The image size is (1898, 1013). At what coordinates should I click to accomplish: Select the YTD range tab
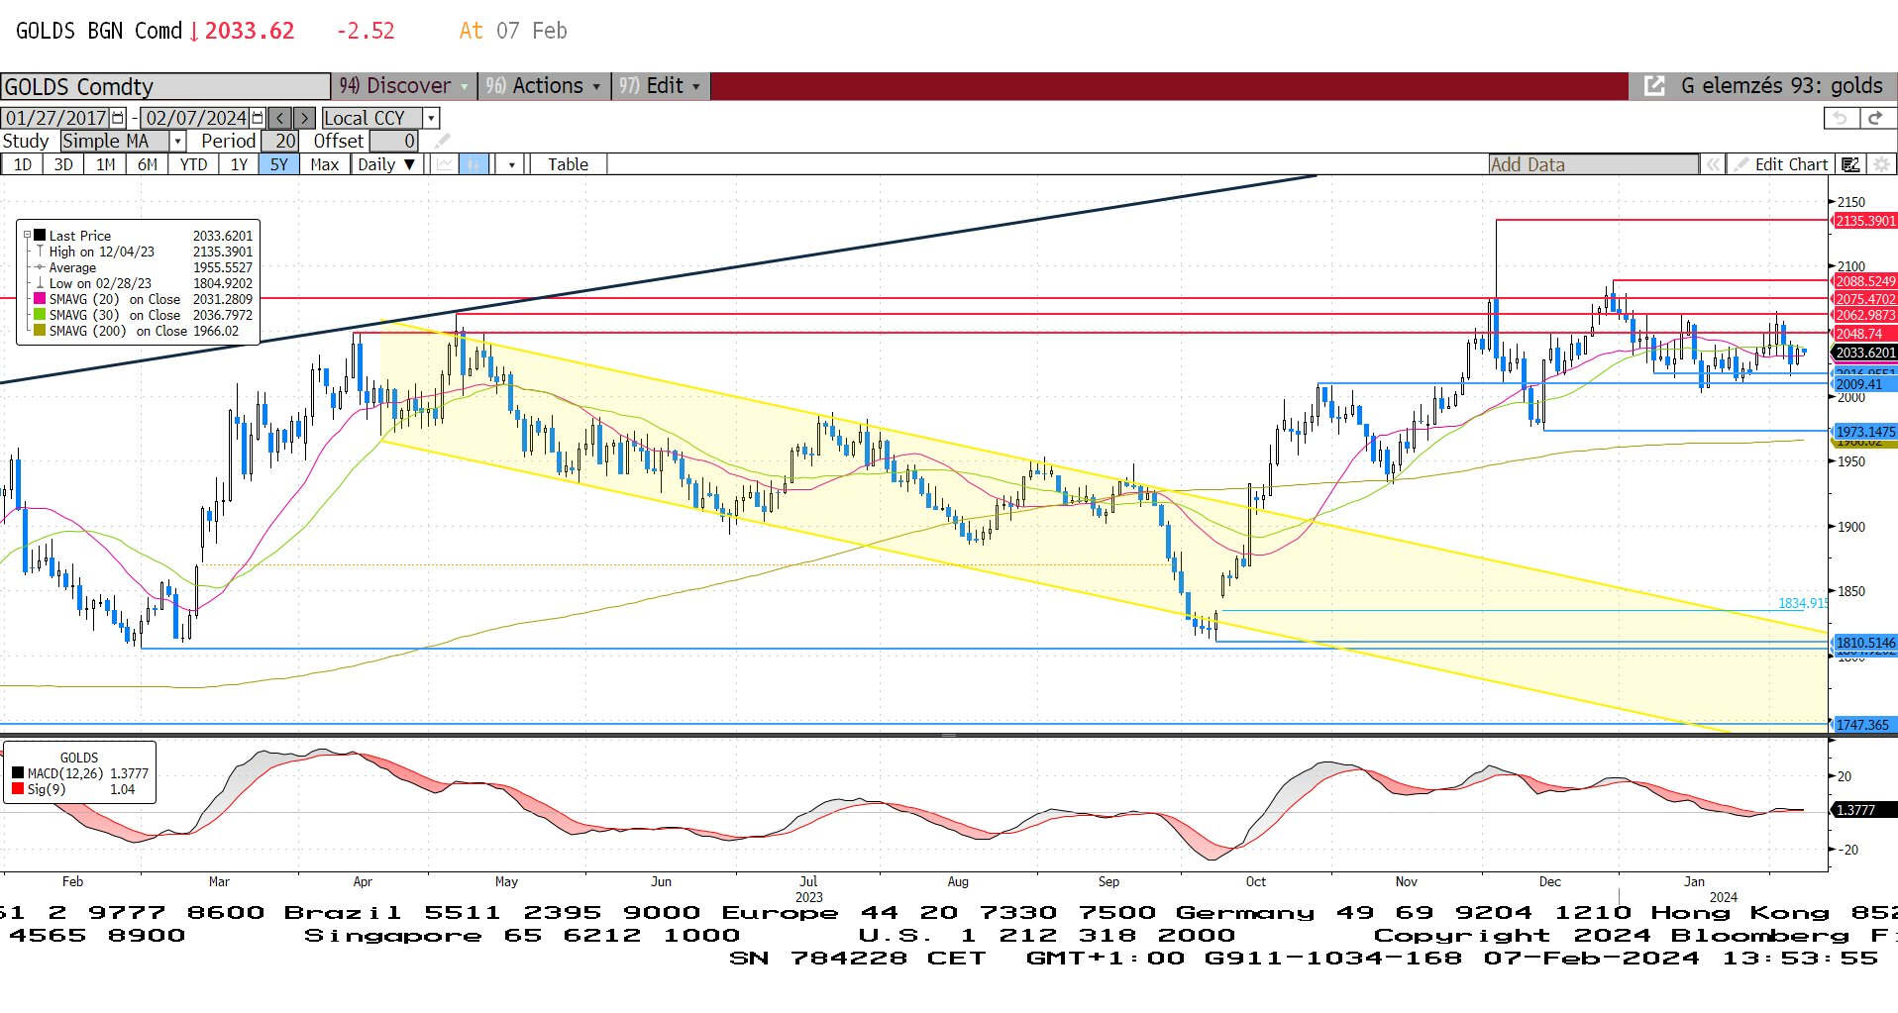[x=193, y=164]
